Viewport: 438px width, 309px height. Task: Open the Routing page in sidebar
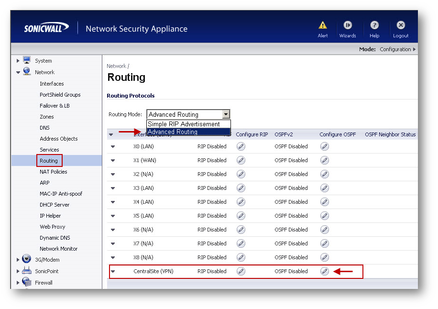[49, 161]
